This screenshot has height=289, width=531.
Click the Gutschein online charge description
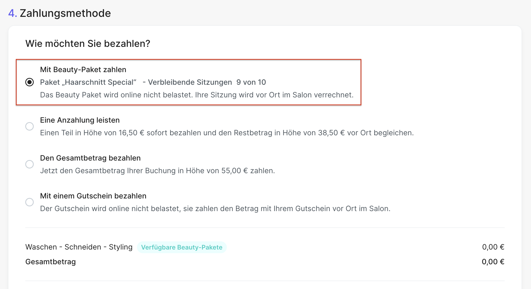point(215,208)
